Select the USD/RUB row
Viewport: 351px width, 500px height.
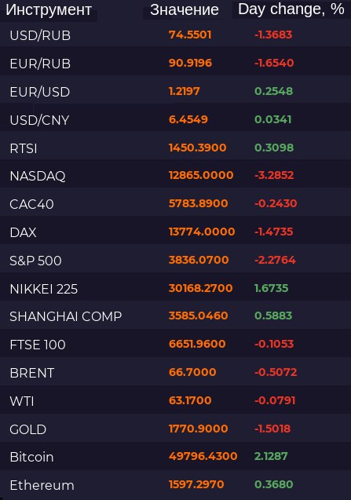[x=176, y=35]
